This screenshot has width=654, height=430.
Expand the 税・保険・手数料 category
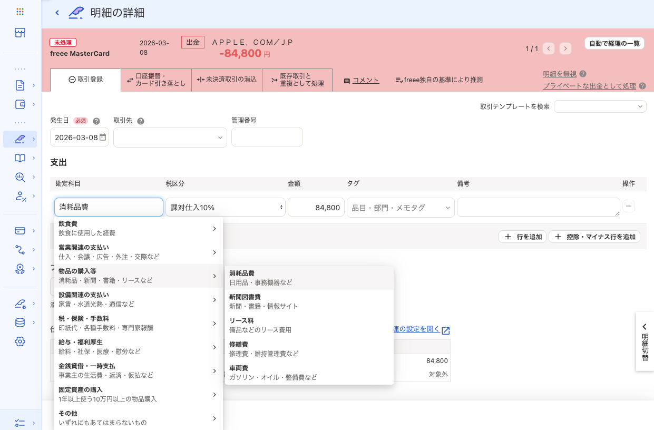(139, 323)
